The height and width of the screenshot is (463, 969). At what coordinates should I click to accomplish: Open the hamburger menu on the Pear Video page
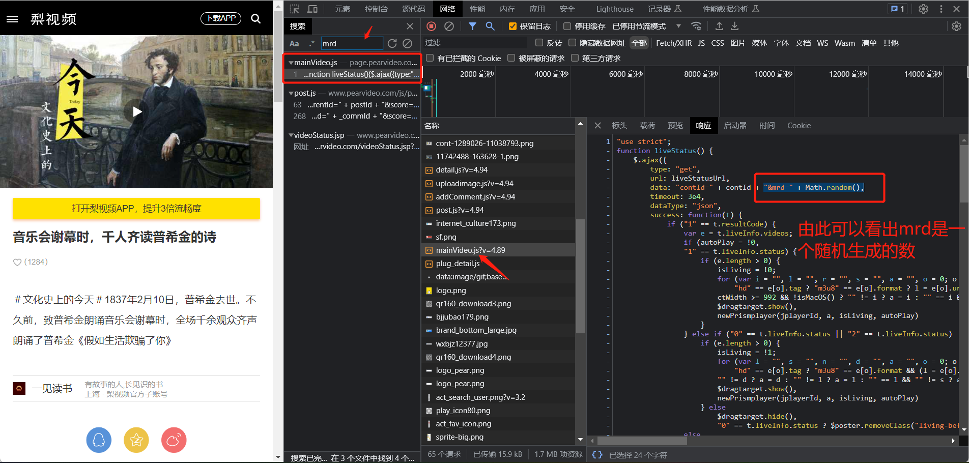(x=12, y=19)
